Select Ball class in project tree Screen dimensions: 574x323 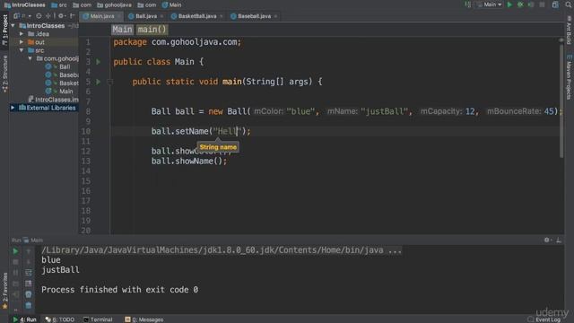click(x=65, y=66)
